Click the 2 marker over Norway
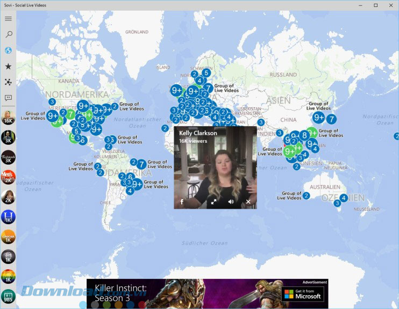 (x=195, y=74)
